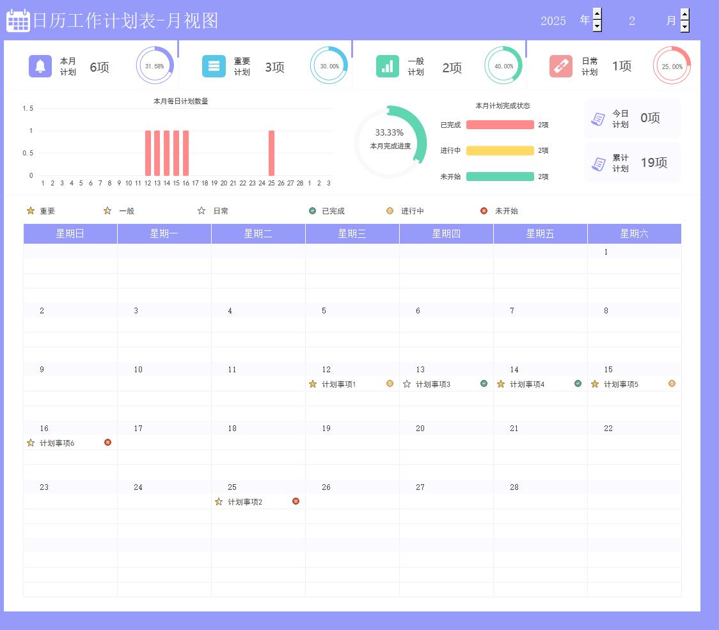Select the 星期三 column header
719x630 pixels.
tap(352, 234)
